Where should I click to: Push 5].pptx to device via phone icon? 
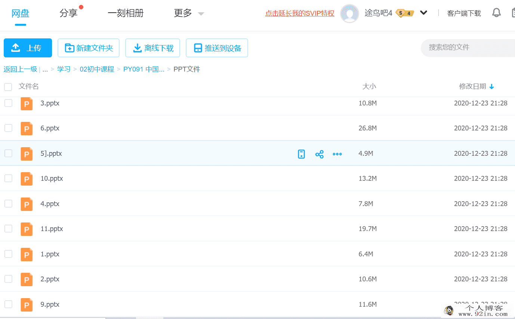[x=301, y=154]
